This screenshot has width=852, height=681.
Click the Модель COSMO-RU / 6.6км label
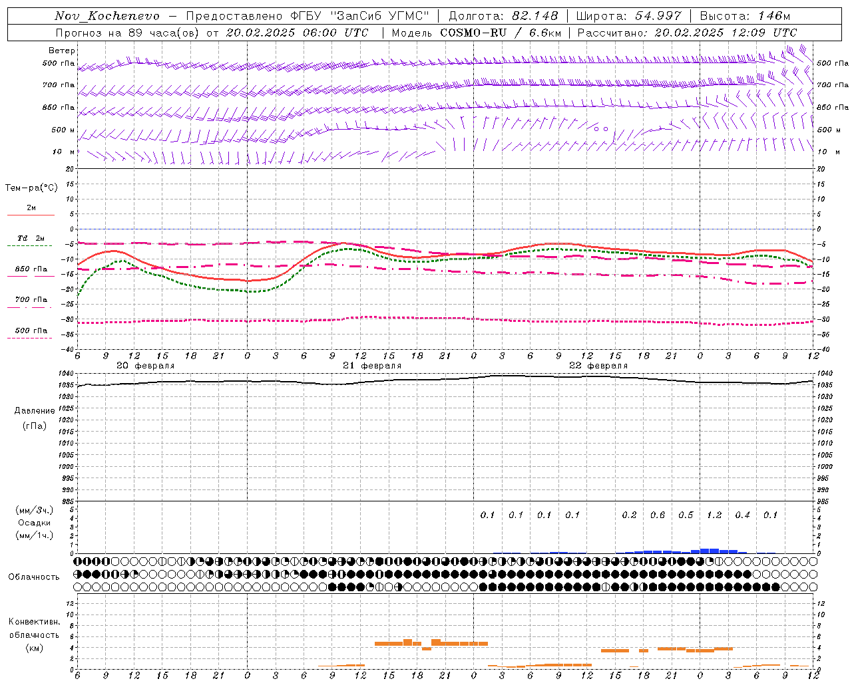477,33
